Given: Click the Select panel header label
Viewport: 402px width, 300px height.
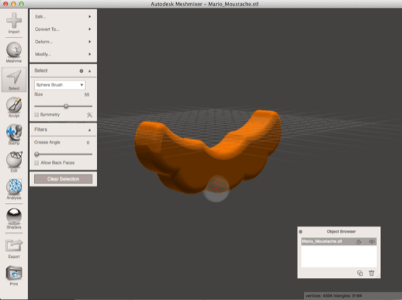Looking at the screenshot, I should point(41,71).
